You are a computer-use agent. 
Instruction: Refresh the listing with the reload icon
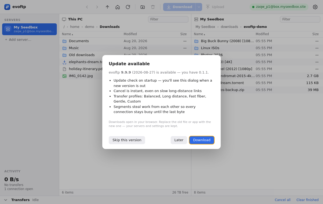pos(128,7)
